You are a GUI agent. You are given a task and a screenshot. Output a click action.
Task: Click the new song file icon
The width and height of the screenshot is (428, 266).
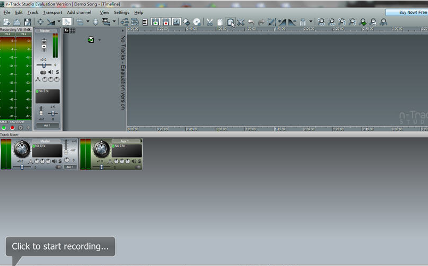[6, 22]
